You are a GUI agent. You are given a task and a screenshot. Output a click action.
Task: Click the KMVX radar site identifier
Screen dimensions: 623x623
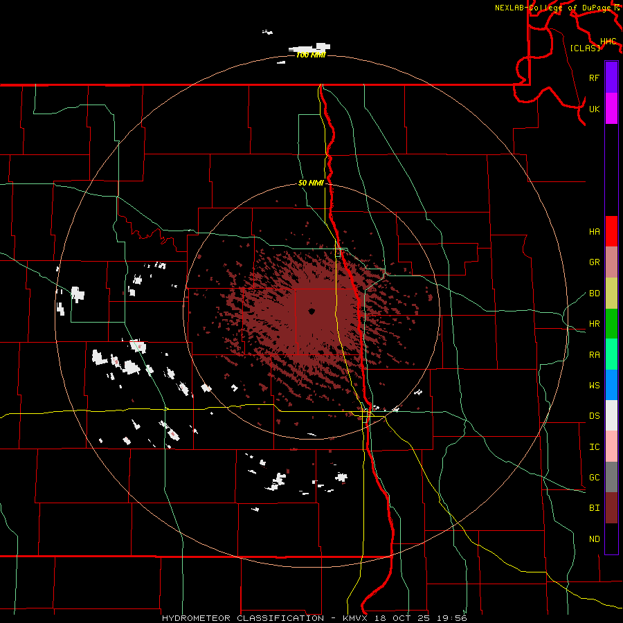356,618
